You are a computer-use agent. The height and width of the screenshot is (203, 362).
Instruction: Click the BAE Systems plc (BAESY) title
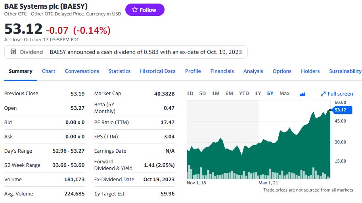click(46, 6)
